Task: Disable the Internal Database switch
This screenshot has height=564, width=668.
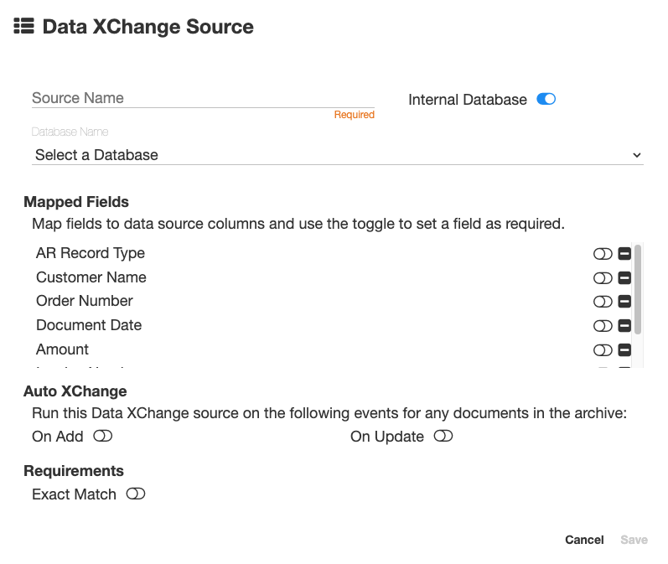Action: tap(546, 99)
